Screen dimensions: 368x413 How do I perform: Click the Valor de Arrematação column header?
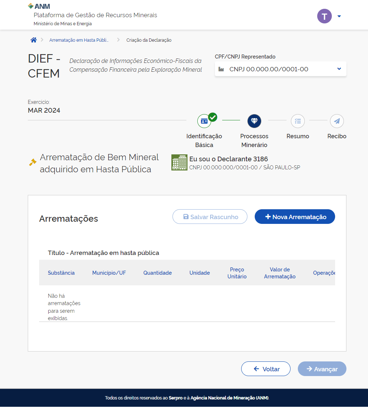click(280, 273)
